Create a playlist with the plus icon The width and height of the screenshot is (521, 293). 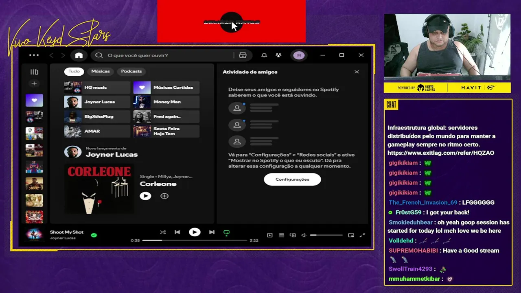tap(34, 83)
